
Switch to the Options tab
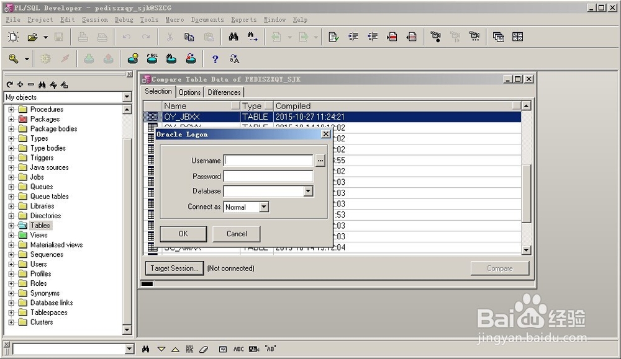coord(189,92)
